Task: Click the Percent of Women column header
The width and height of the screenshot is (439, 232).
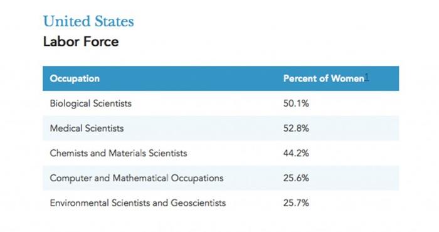Action: (x=324, y=78)
